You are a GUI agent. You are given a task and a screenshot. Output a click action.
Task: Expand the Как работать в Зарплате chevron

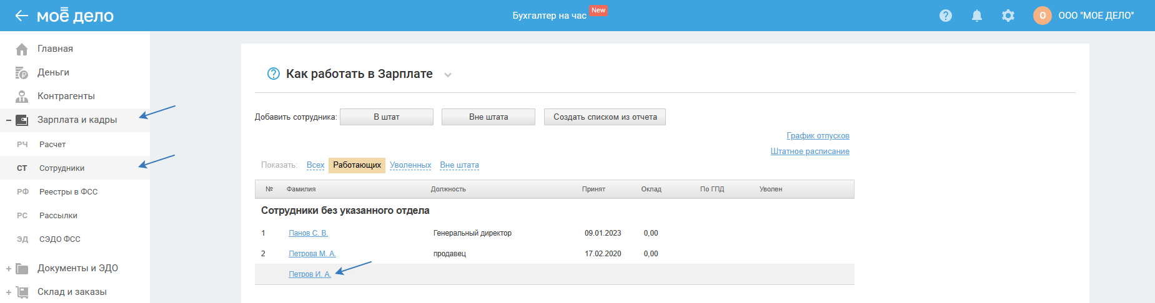click(447, 75)
